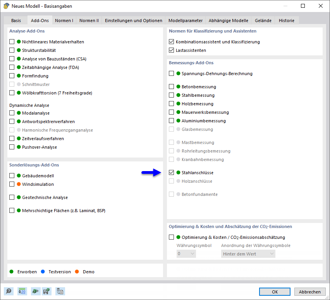Click the units and decimal places 0,00 icon
Image resolution: width=330 pixels, height=300 pixels.
[x=22, y=291]
